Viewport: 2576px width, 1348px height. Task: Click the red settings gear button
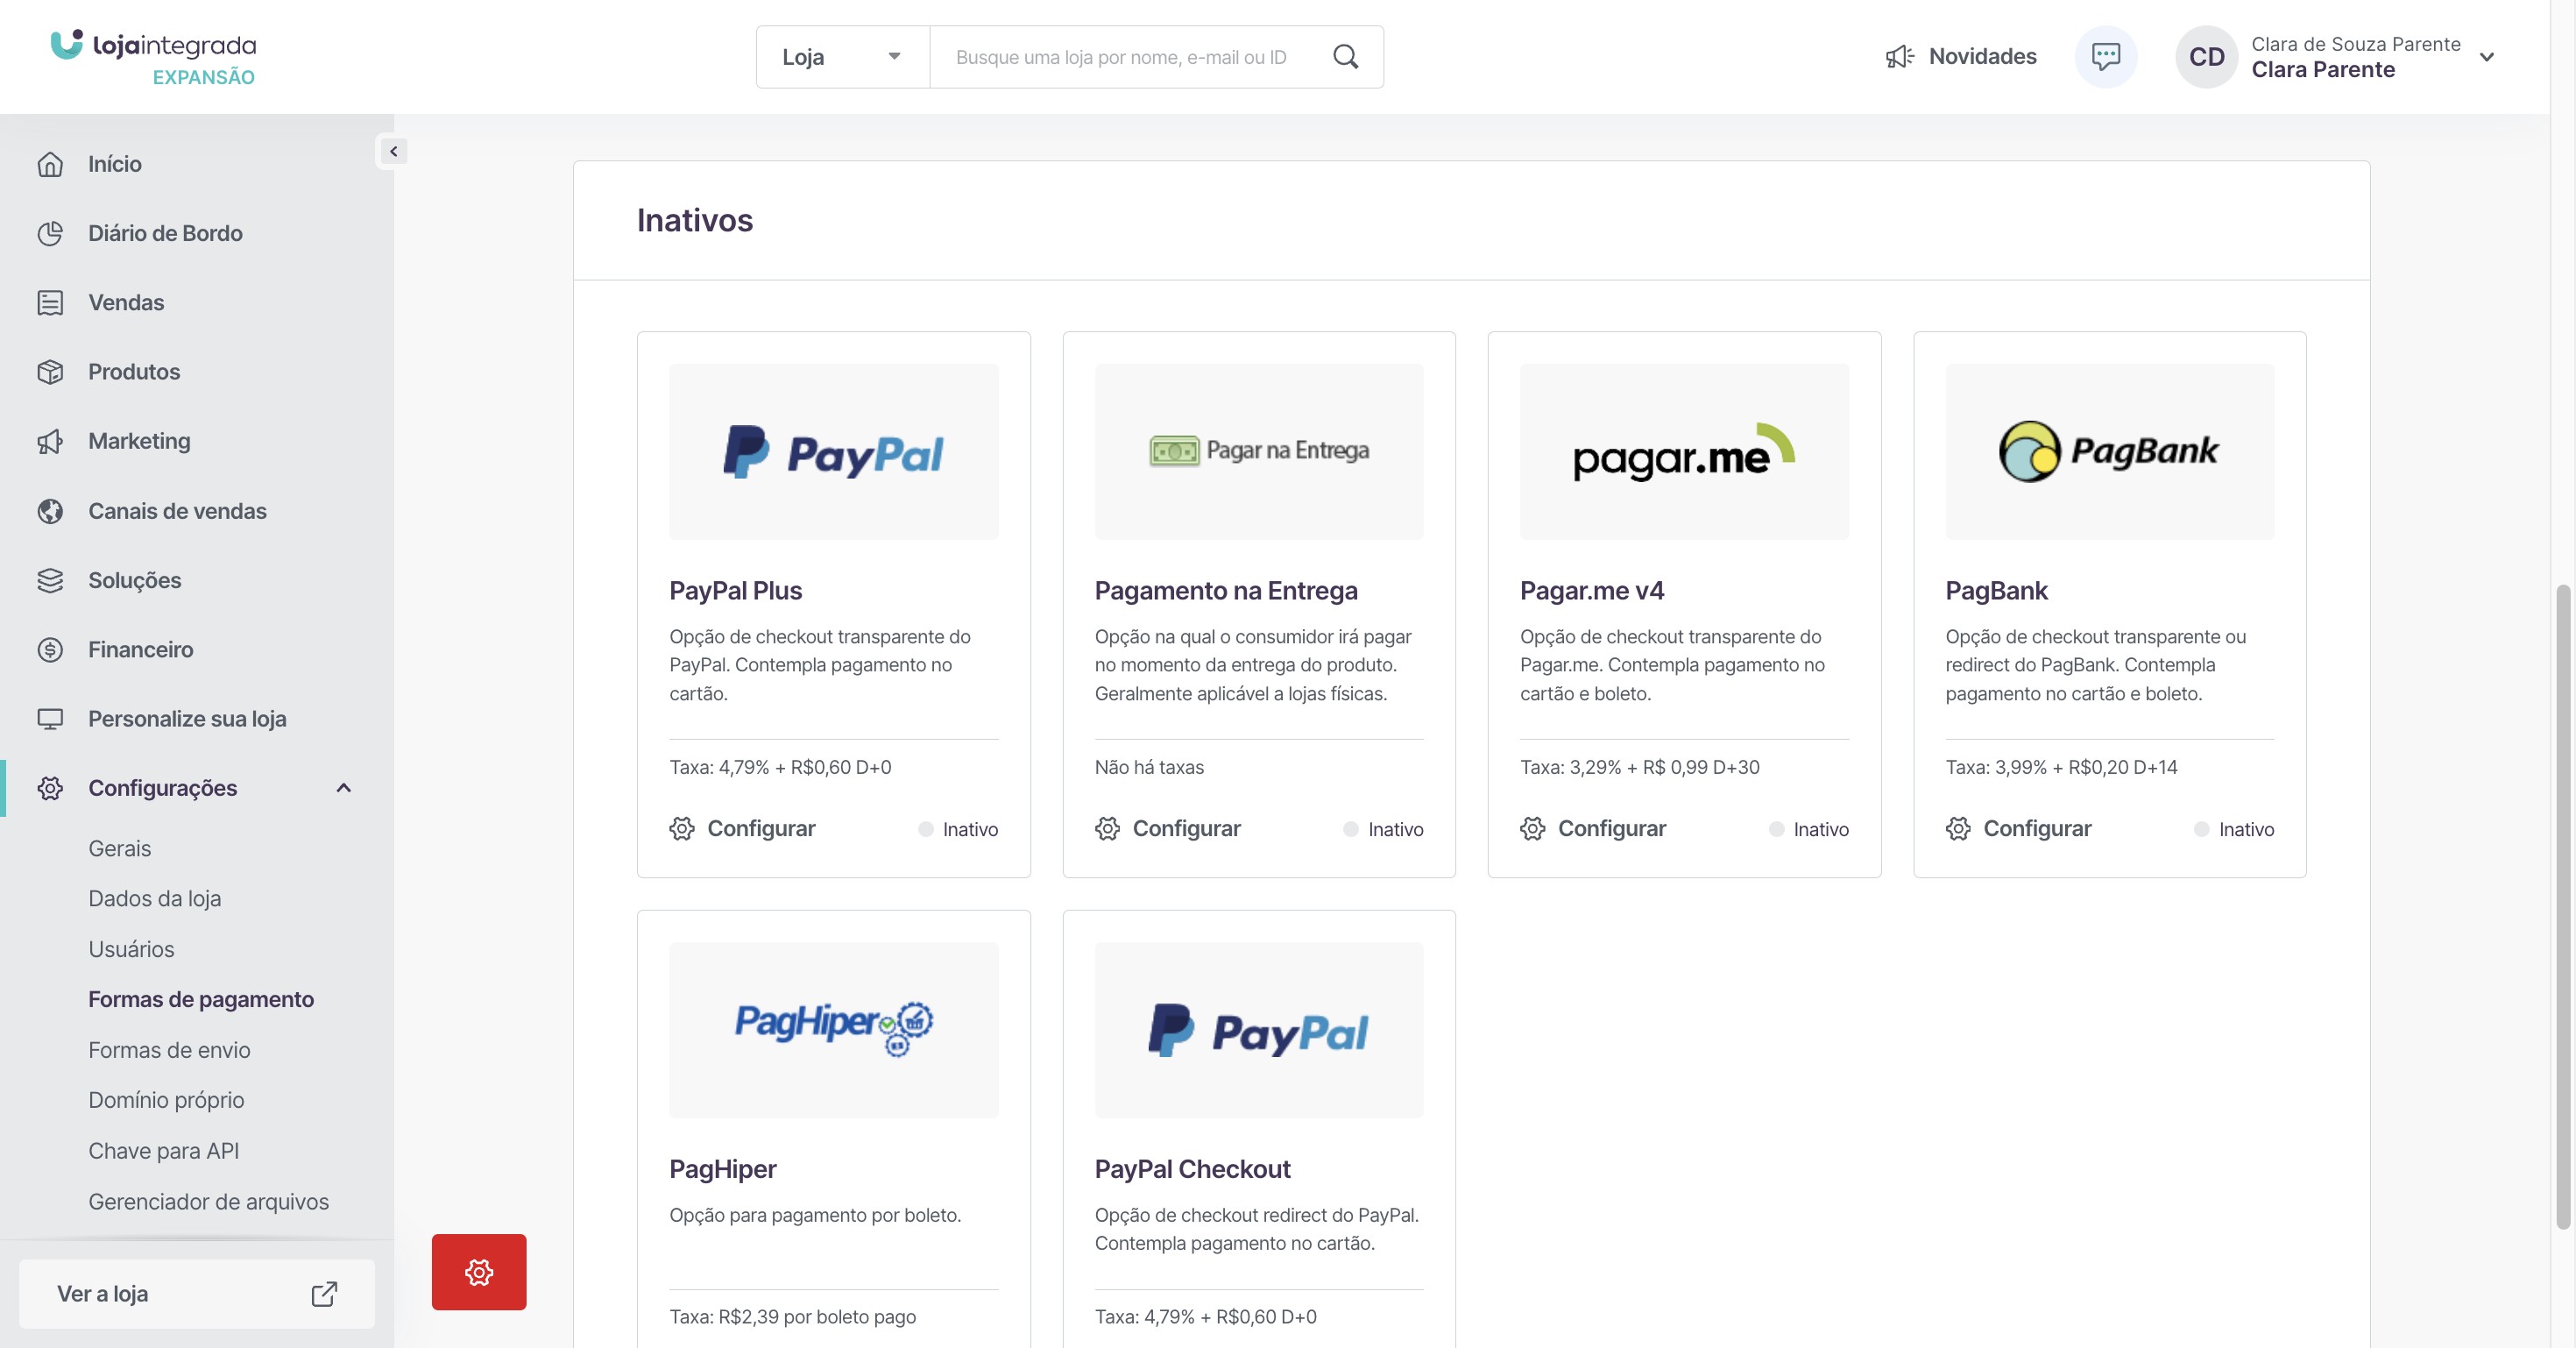pyautogui.click(x=479, y=1271)
